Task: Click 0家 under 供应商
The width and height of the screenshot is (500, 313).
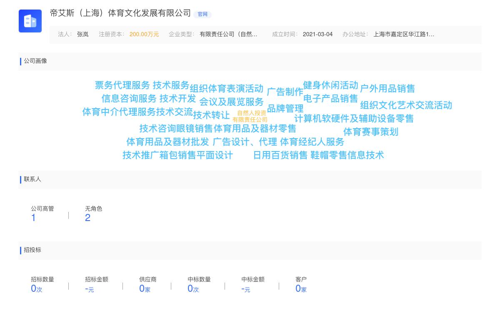Action: click(144, 288)
